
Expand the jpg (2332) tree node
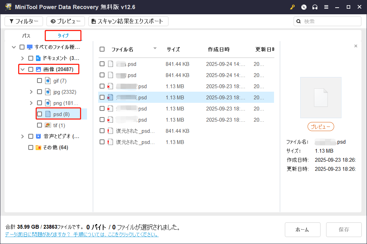coord(31,92)
